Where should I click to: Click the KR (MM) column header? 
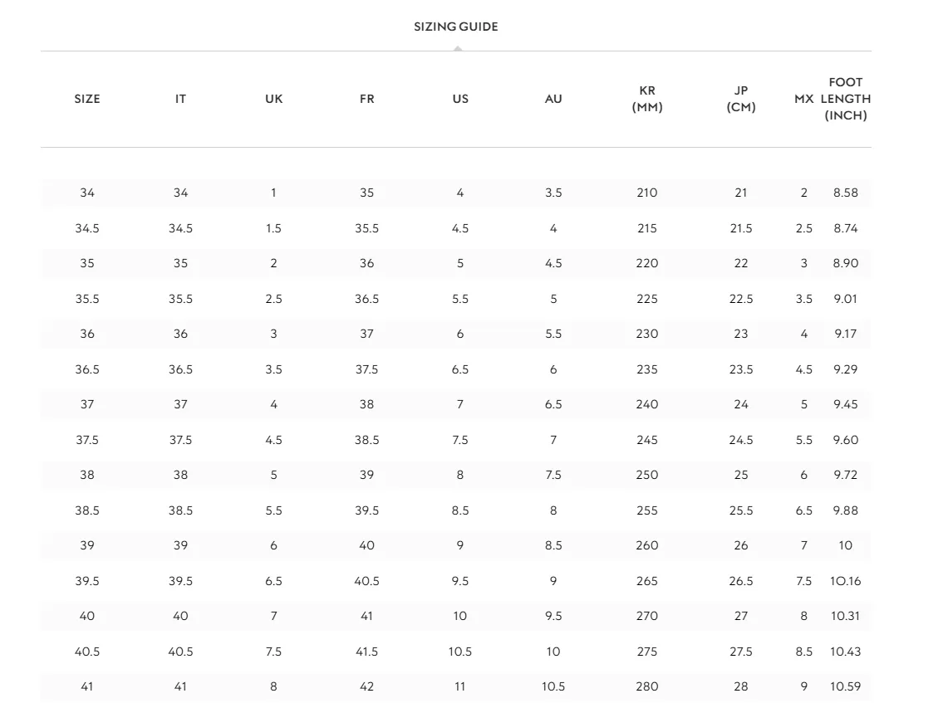[647, 99]
